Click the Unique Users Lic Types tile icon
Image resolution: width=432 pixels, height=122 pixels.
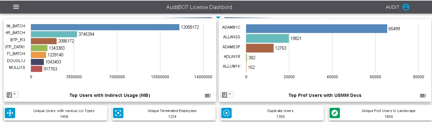tap(10, 113)
